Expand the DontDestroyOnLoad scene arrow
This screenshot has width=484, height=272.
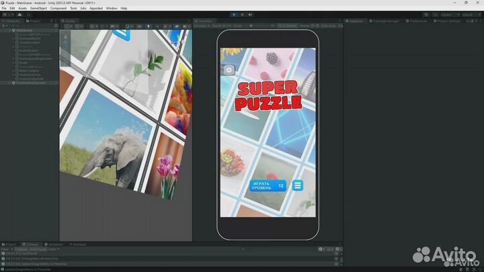coord(9,83)
